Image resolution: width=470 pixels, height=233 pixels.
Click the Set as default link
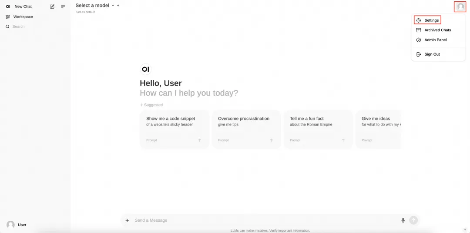85,12
